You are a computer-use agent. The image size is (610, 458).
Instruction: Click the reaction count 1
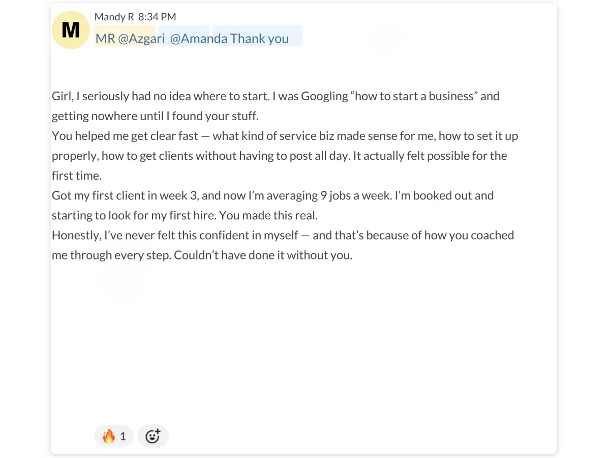point(123,437)
